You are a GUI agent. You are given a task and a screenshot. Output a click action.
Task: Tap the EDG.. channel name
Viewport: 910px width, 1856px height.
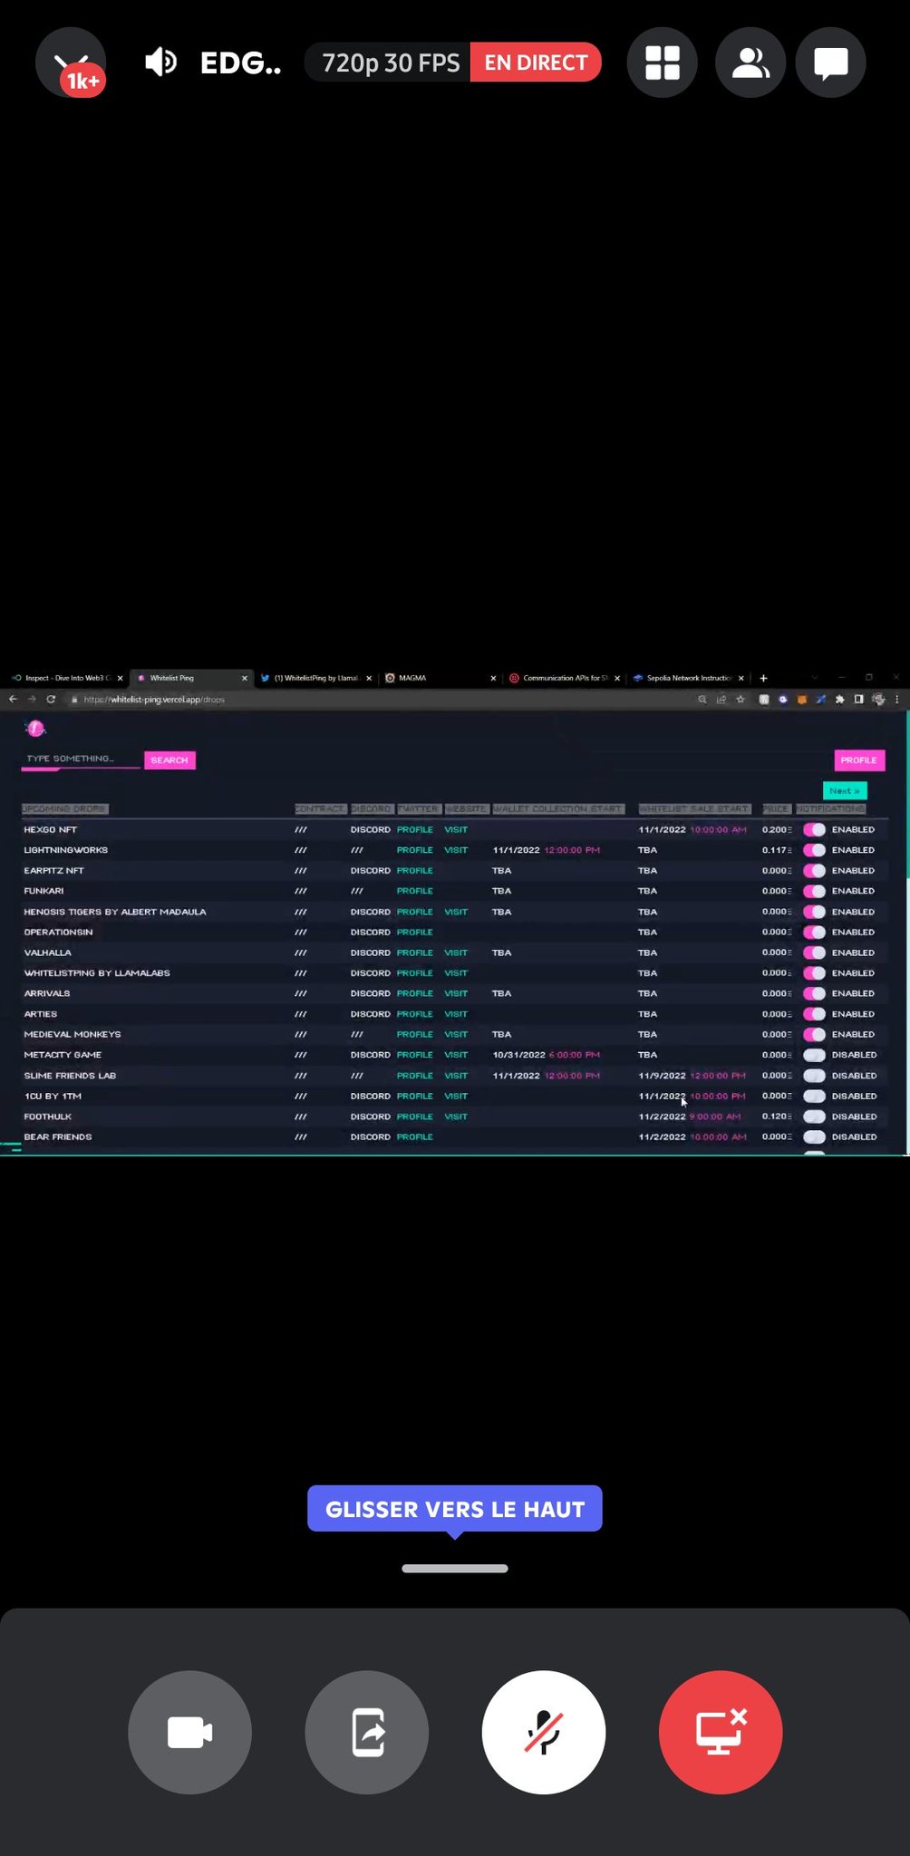point(240,63)
